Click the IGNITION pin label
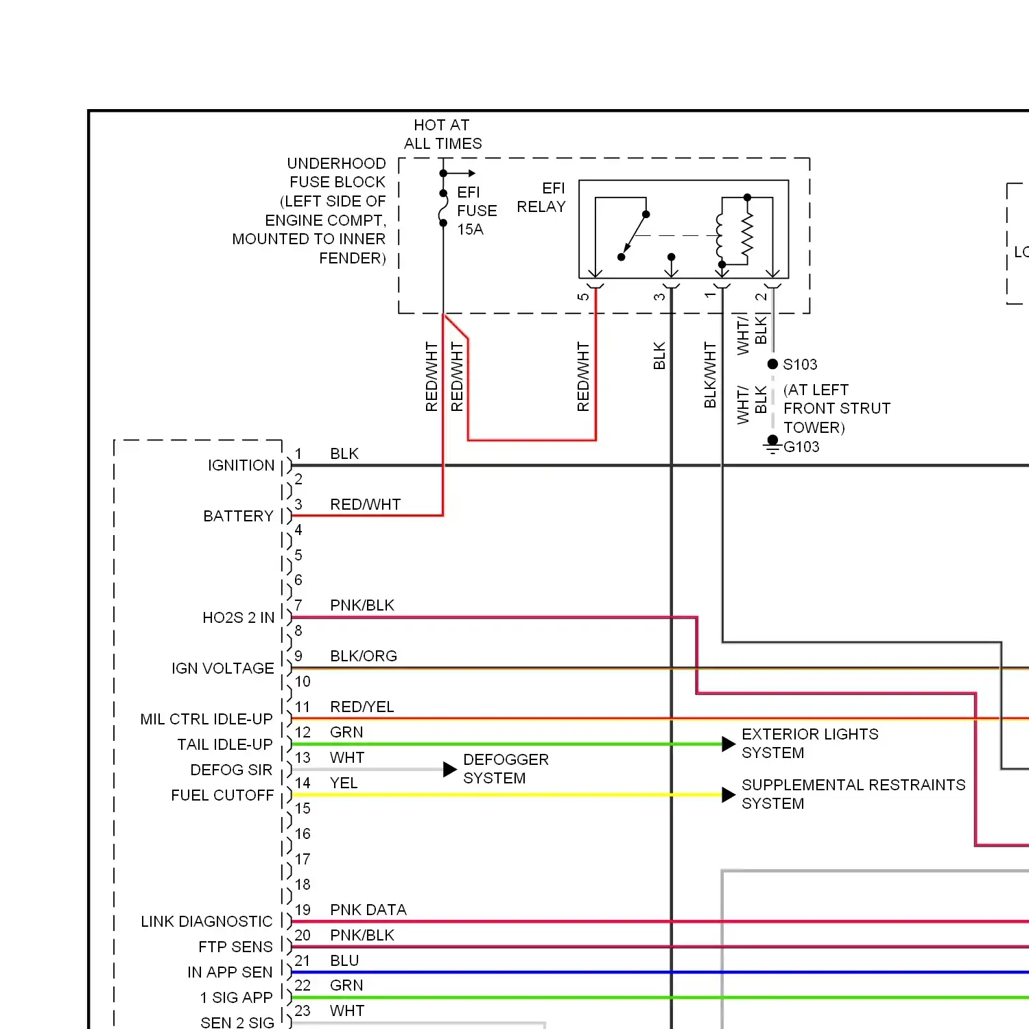This screenshot has width=1029, height=1029. coord(241,465)
